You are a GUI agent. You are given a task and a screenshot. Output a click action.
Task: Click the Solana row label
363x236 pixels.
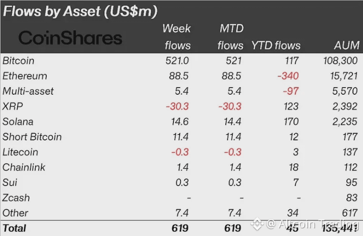coord(18,122)
